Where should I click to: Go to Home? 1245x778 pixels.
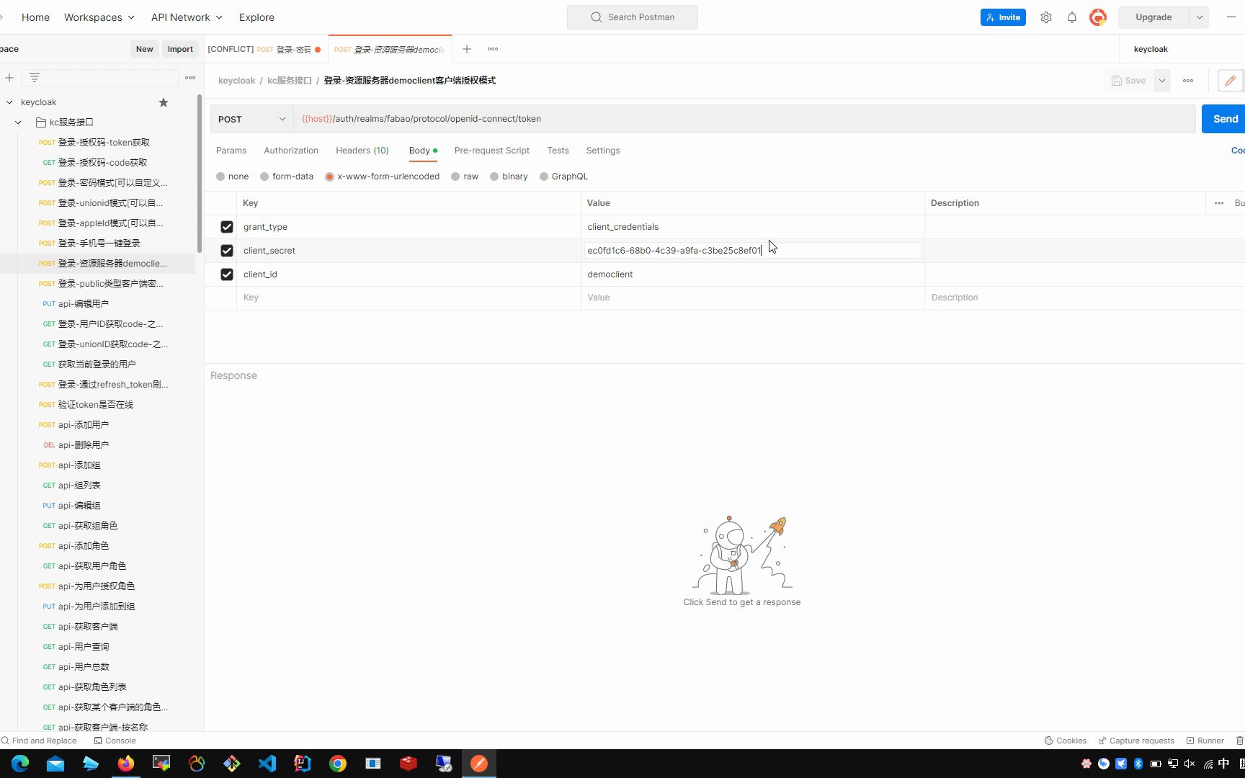point(35,17)
